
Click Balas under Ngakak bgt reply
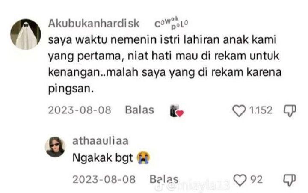[x=164, y=179]
